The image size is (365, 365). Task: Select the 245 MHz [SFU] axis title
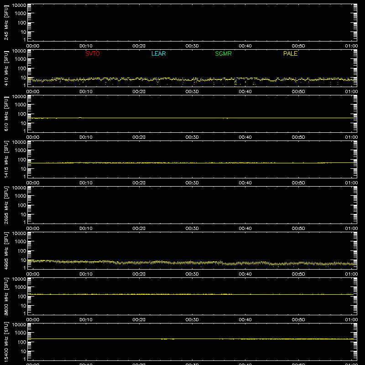[x=6, y=22]
